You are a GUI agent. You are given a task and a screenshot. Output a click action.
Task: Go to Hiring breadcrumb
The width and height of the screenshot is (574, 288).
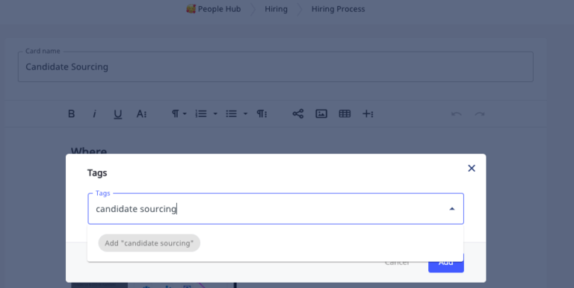coord(276,9)
